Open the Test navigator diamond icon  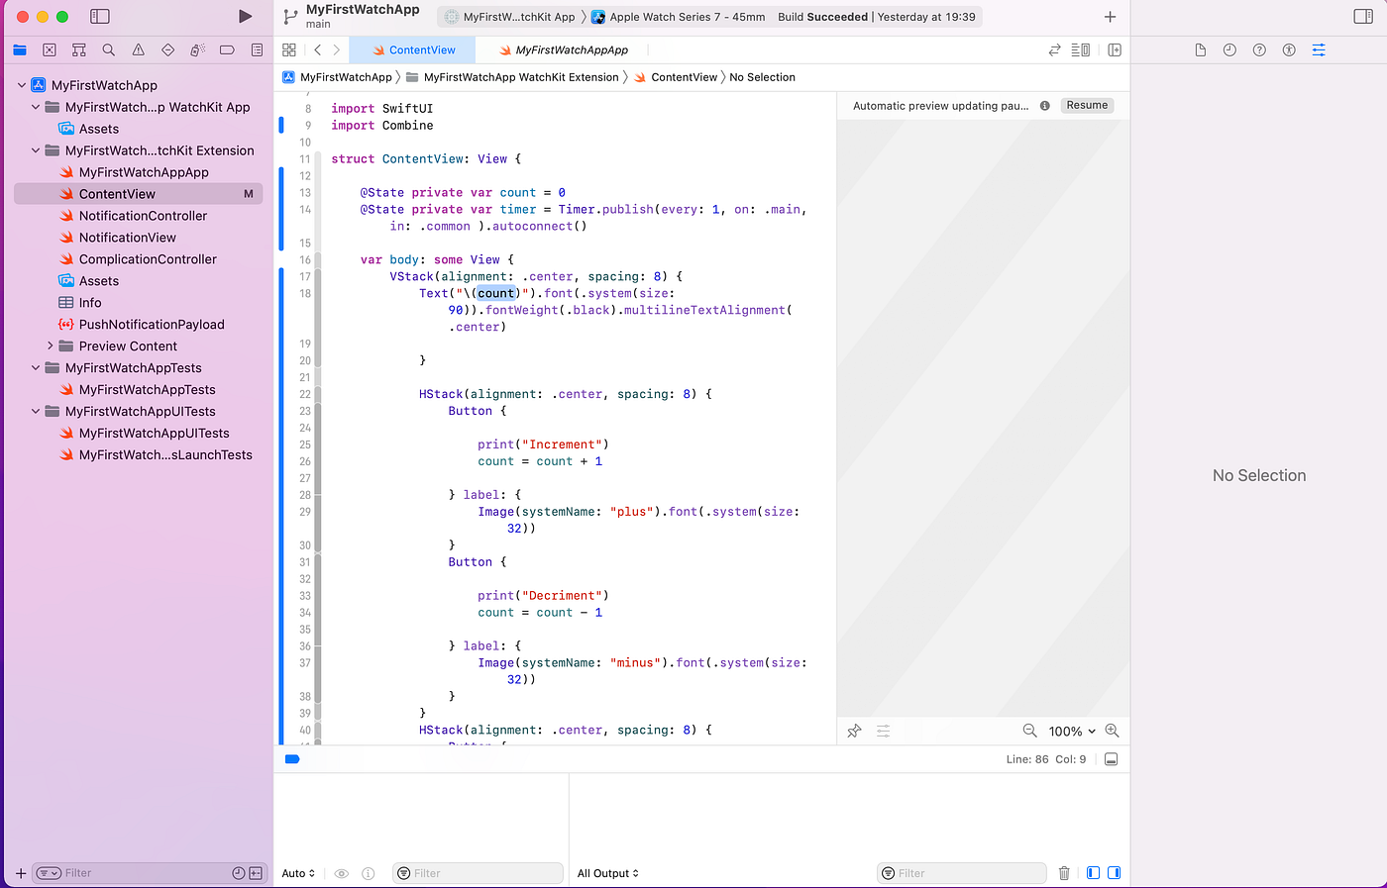click(x=168, y=49)
